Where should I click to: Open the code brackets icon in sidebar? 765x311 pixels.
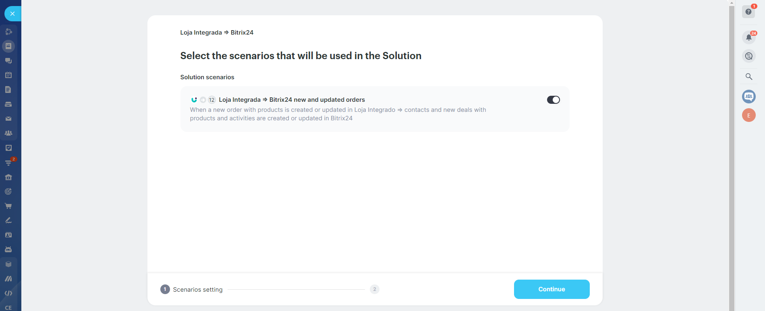coord(8,293)
